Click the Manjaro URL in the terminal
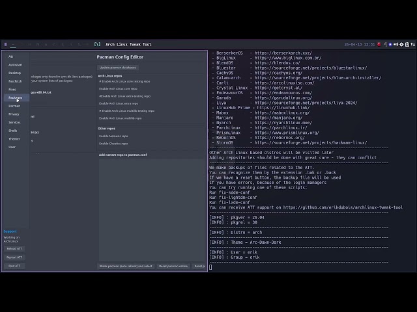417x312 pixels. (x=278, y=118)
